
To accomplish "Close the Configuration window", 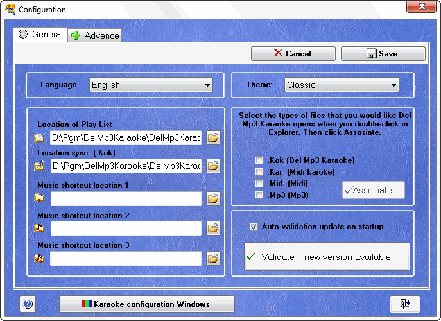I will [x=421, y=7].
